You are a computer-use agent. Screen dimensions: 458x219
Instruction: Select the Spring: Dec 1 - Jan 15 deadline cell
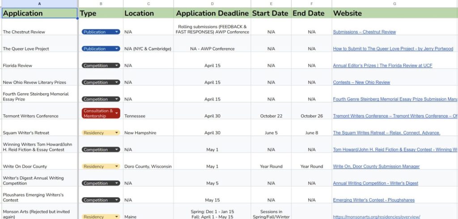point(212,212)
